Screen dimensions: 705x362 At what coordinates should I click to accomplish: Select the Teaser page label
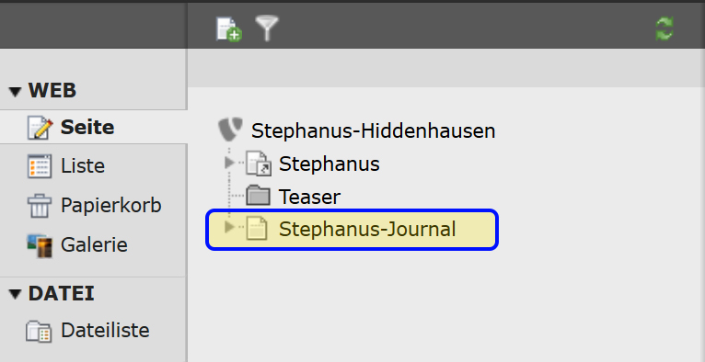(x=309, y=197)
